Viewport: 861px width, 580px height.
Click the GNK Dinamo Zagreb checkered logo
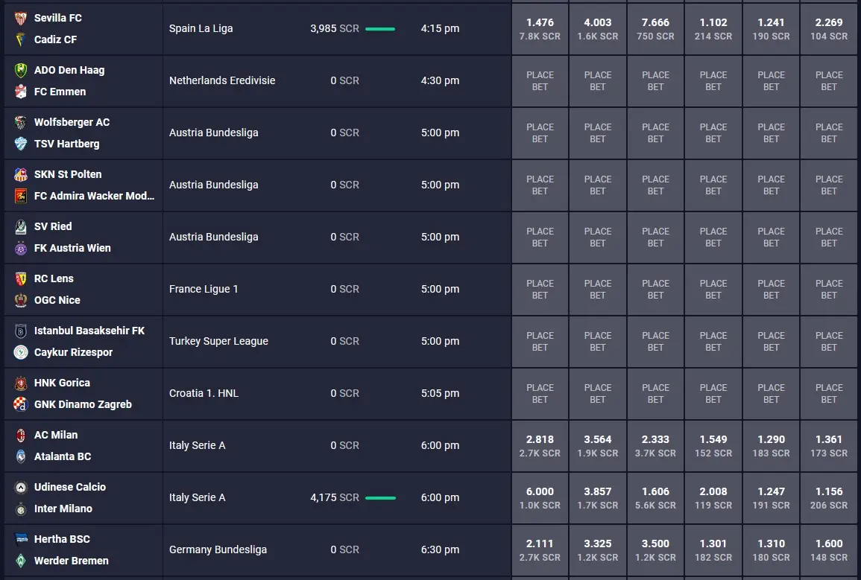[x=20, y=404]
